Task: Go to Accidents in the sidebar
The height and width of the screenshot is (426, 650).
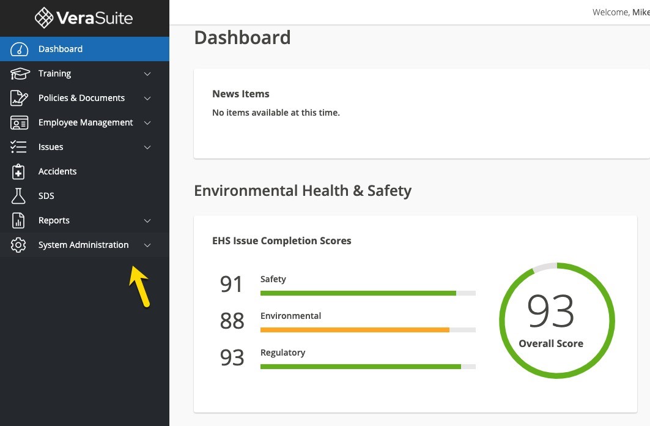Action: [x=84, y=171]
